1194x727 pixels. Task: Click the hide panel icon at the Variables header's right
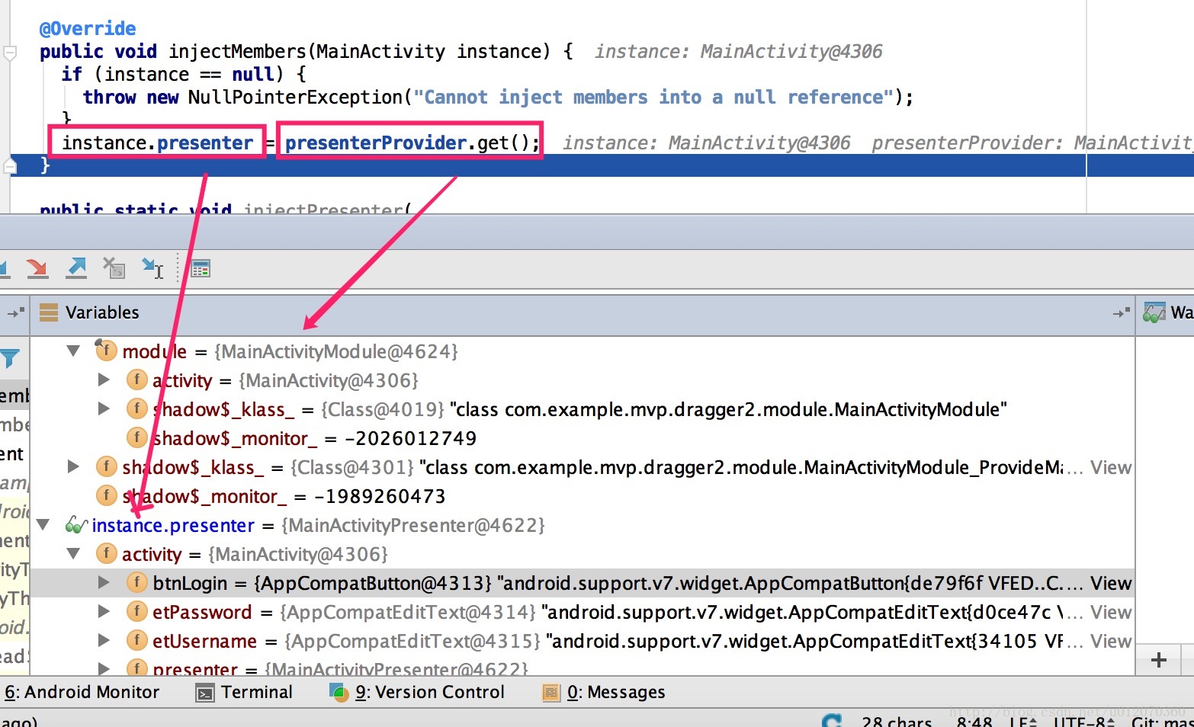coord(1121,312)
